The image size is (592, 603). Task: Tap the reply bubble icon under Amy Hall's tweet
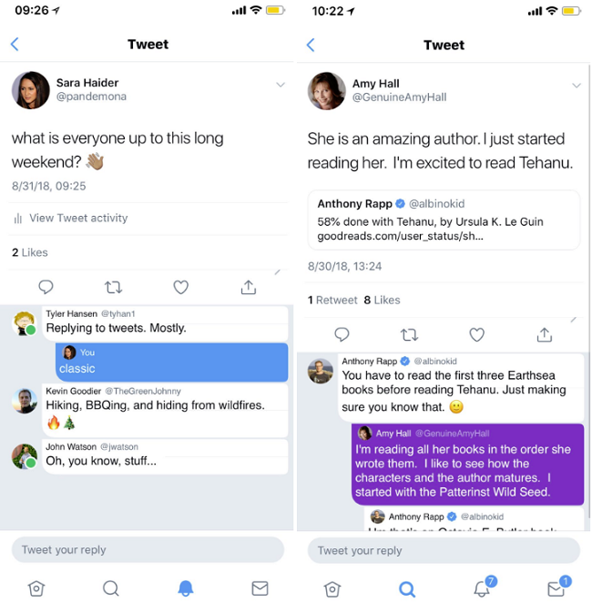pos(342,334)
